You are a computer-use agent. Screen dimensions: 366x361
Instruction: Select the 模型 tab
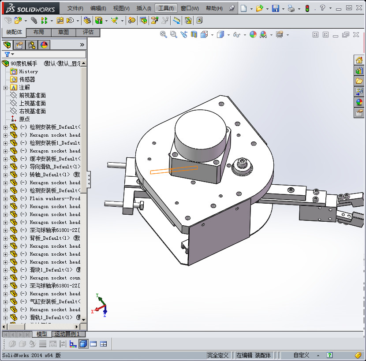[41, 334]
